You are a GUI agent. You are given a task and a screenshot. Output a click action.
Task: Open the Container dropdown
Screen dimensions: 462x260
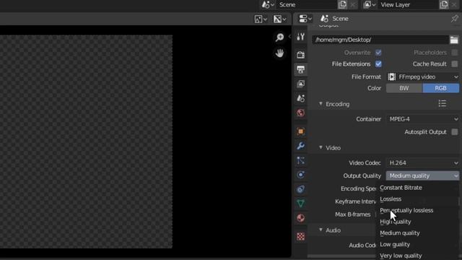tap(422, 119)
